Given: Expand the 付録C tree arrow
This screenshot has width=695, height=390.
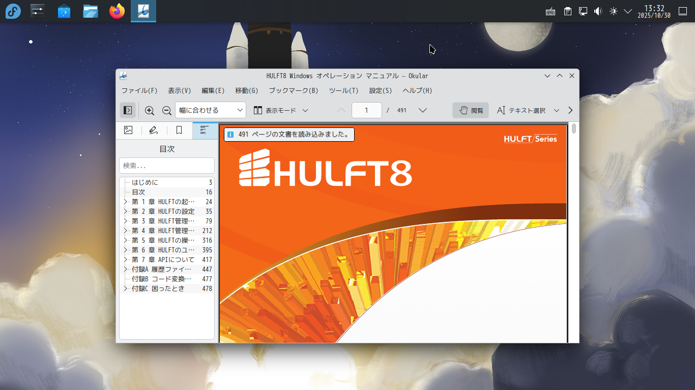Looking at the screenshot, I should [x=126, y=288].
